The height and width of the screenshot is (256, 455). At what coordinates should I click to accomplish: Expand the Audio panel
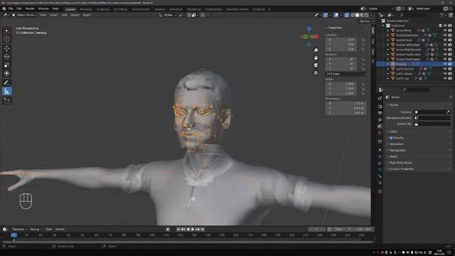tap(394, 156)
